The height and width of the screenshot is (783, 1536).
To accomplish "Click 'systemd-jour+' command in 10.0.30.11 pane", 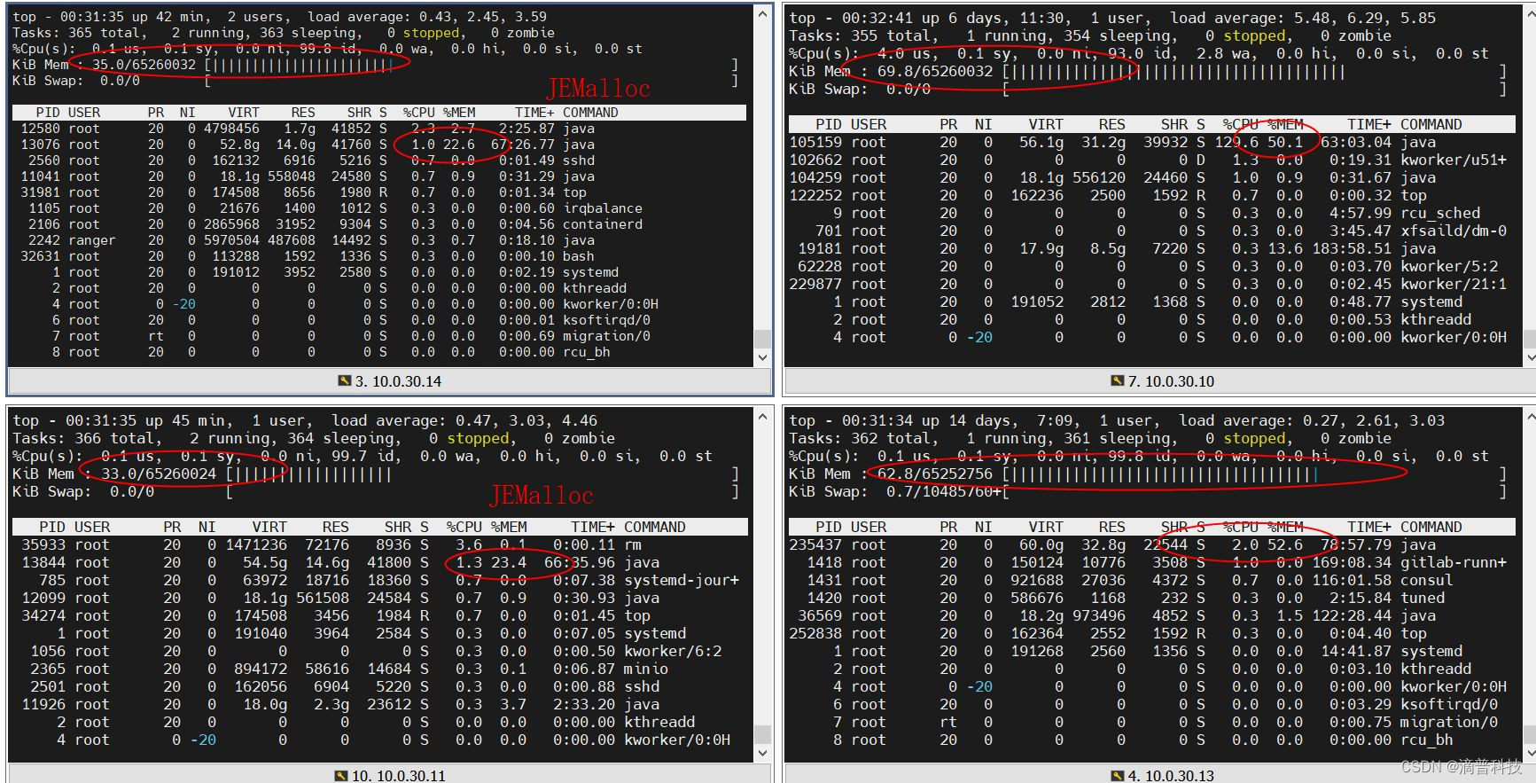I will pos(682,580).
